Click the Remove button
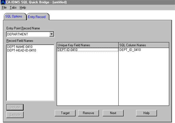This screenshot has width=175, height=123. pos(88,113)
